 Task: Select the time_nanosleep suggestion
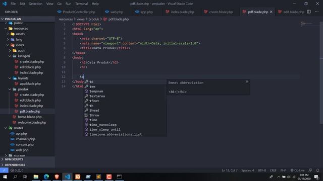tap(125, 125)
